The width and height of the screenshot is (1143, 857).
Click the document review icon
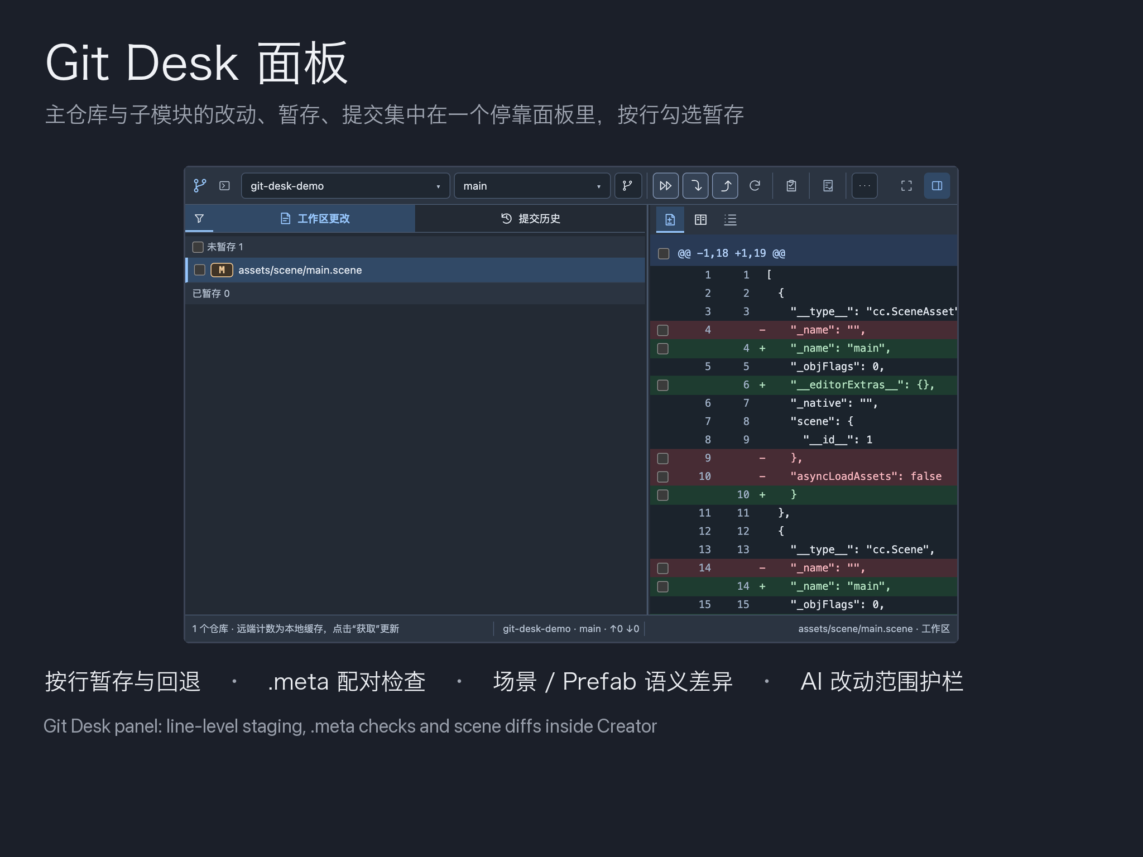[x=828, y=186]
